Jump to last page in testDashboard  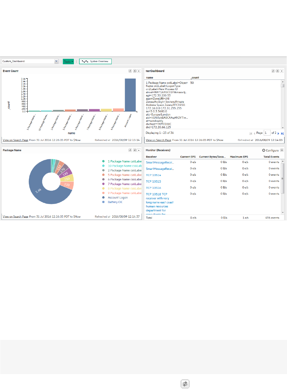coord(282,133)
